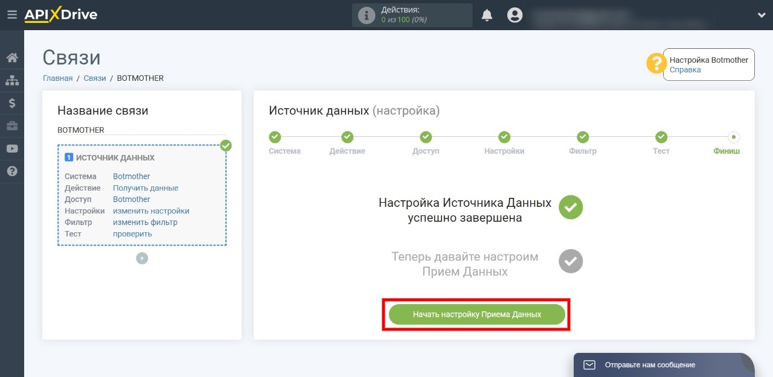
Task: Expand the account dropdown chevron
Action: pyautogui.click(x=761, y=15)
